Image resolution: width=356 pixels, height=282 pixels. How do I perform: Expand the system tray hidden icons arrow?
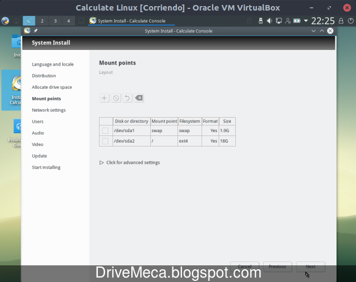click(306, 21)
